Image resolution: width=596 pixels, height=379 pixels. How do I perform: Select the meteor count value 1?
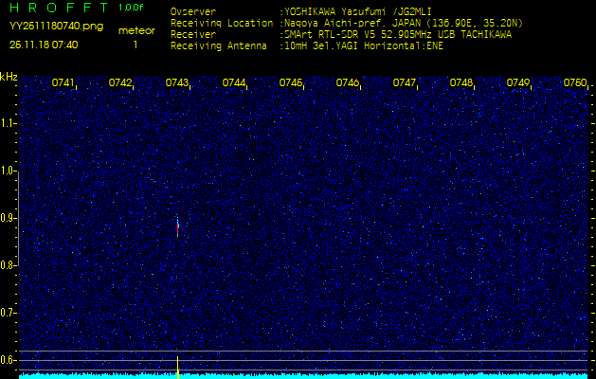[135, 45]
